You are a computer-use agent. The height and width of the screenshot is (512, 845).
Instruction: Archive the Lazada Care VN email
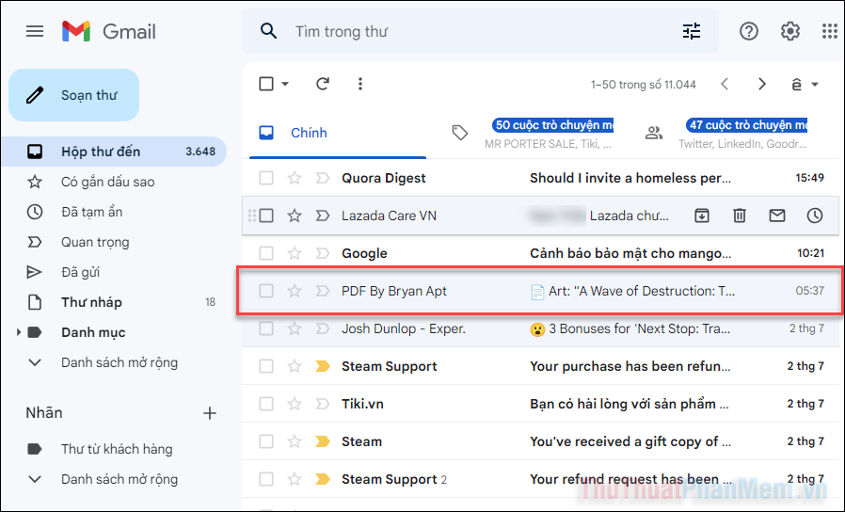(x=702, y=216)
